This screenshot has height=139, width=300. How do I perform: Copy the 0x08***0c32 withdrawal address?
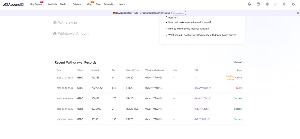coord(160,109)
